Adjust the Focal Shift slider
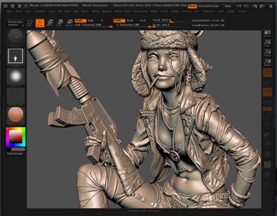The width and height of the screenshot is (277, 216). 170,21
